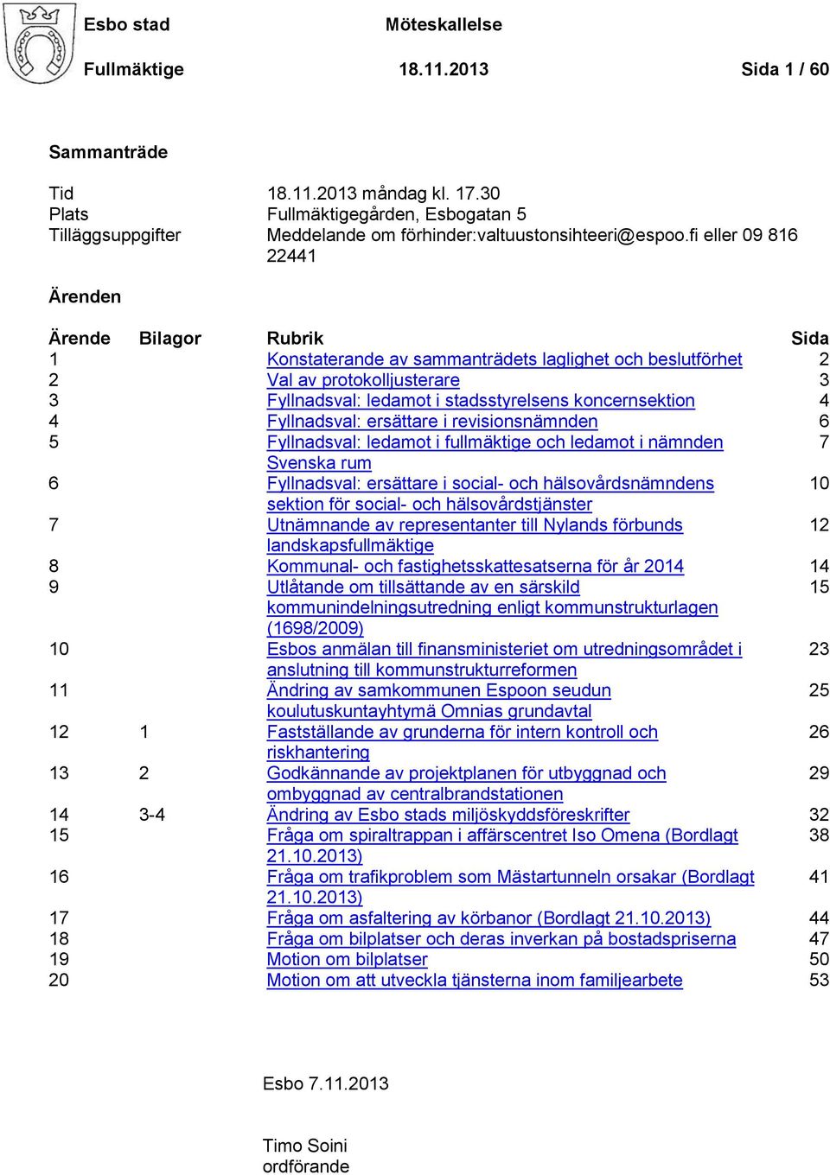This screenshot has height=1175, width=830.
Task: Open Fråga om bilplatser och deras inverkan link
Action: [x=501, y=940]
